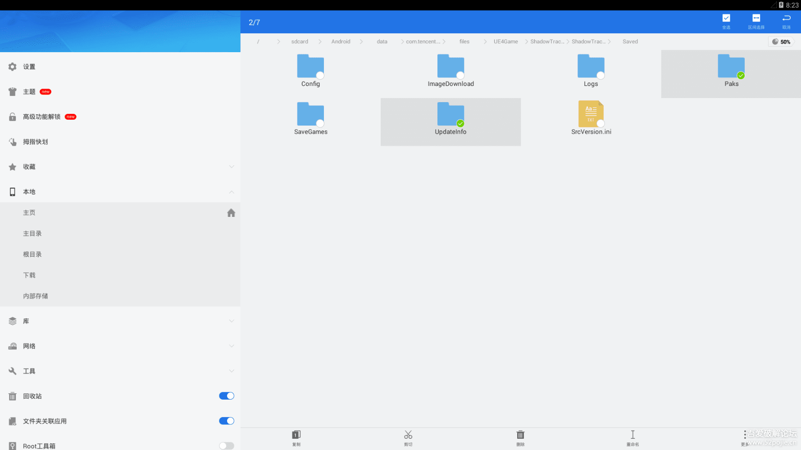Select the ImageDownload folder checkbox circle

click(x=460, y=76)
